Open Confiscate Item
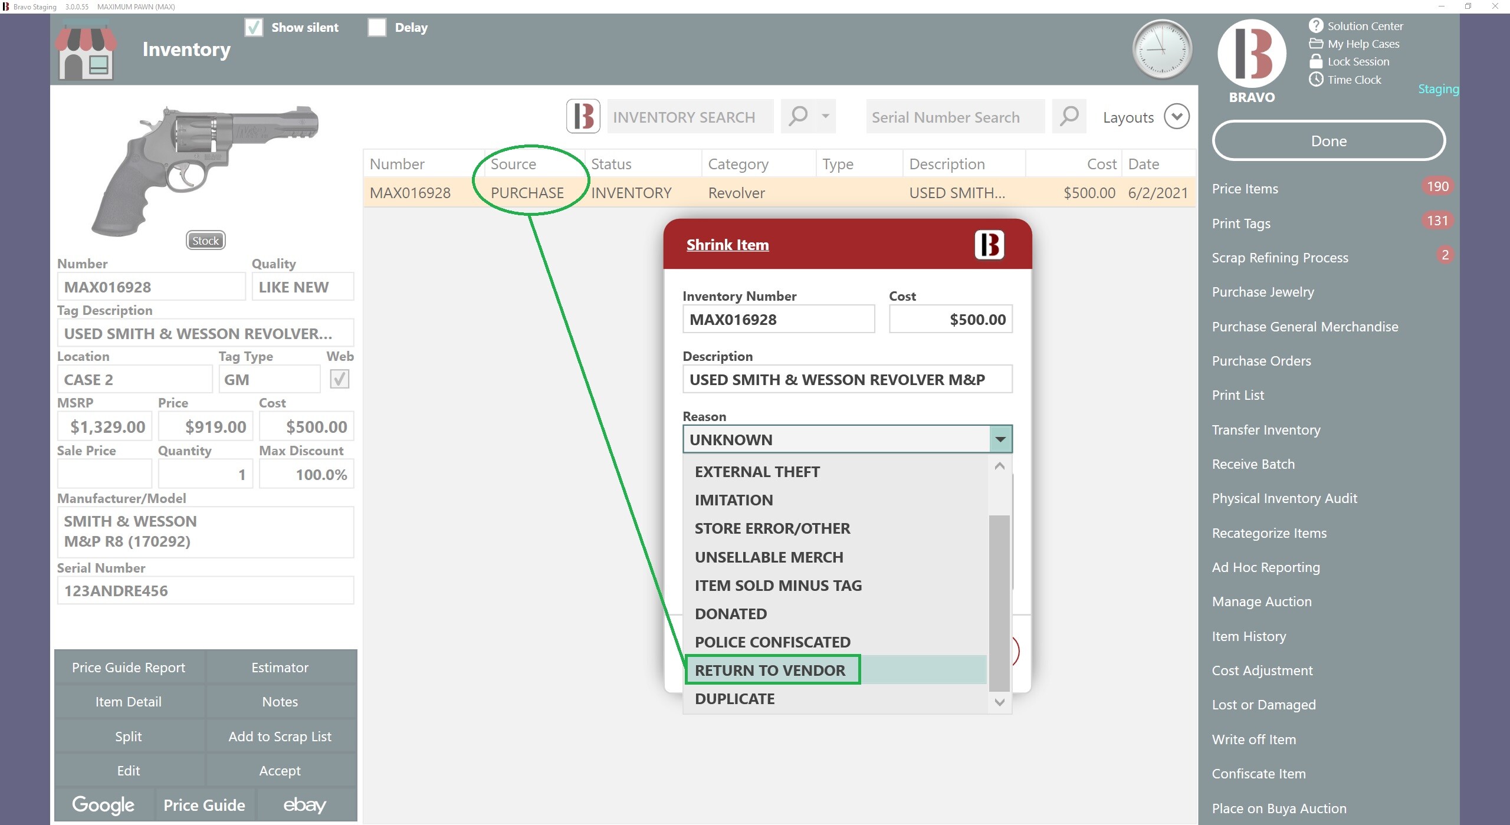The width and height of the screenshot is (1510, 825). click(1259, 774)
